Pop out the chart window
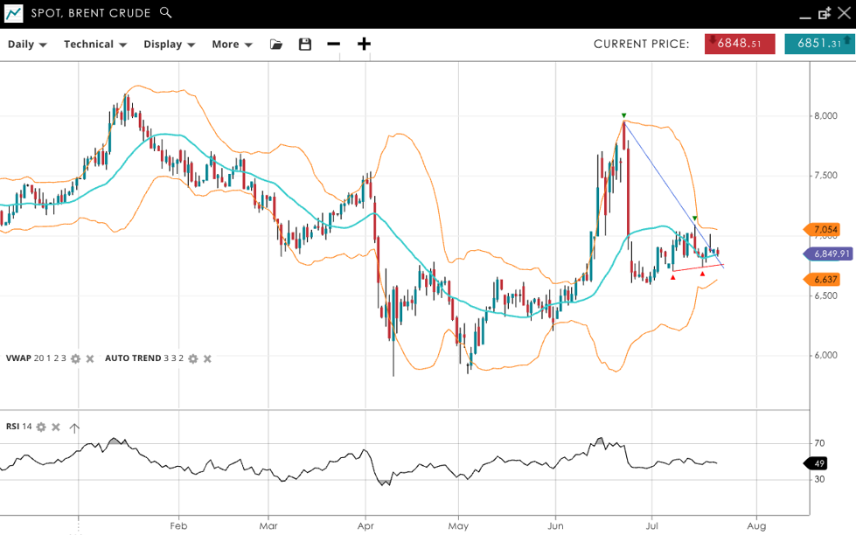This screenshot has height=535, width=856. pos(825,13)
